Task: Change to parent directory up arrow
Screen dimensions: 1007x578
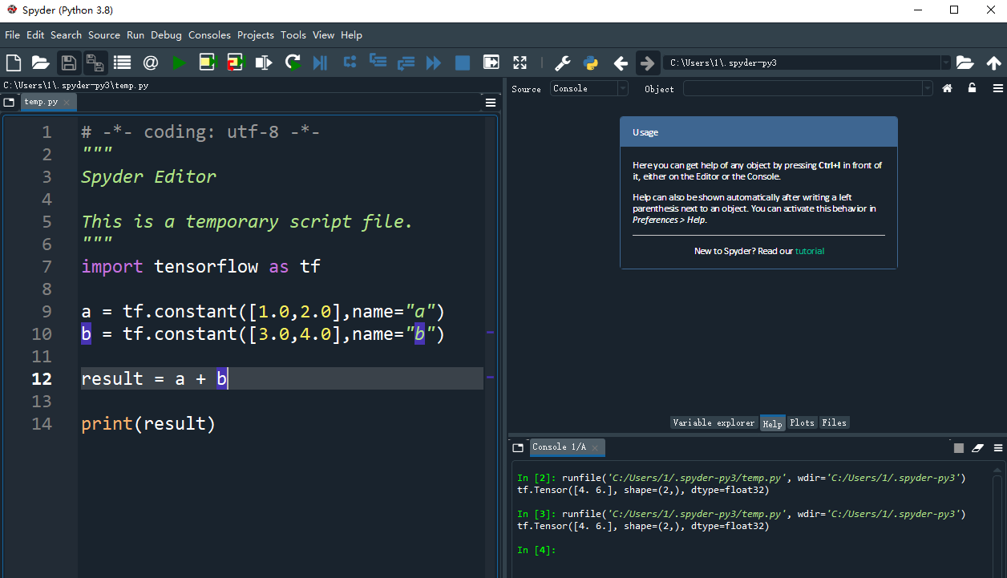Action: [993, 63]
